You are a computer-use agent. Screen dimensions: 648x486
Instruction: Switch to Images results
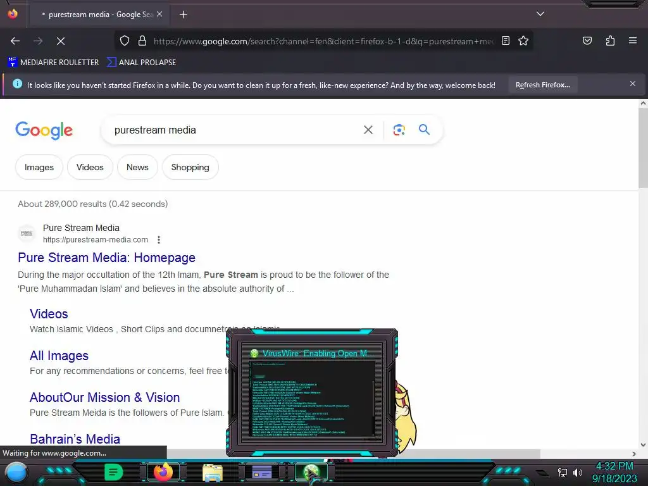(x=39, y=167)
